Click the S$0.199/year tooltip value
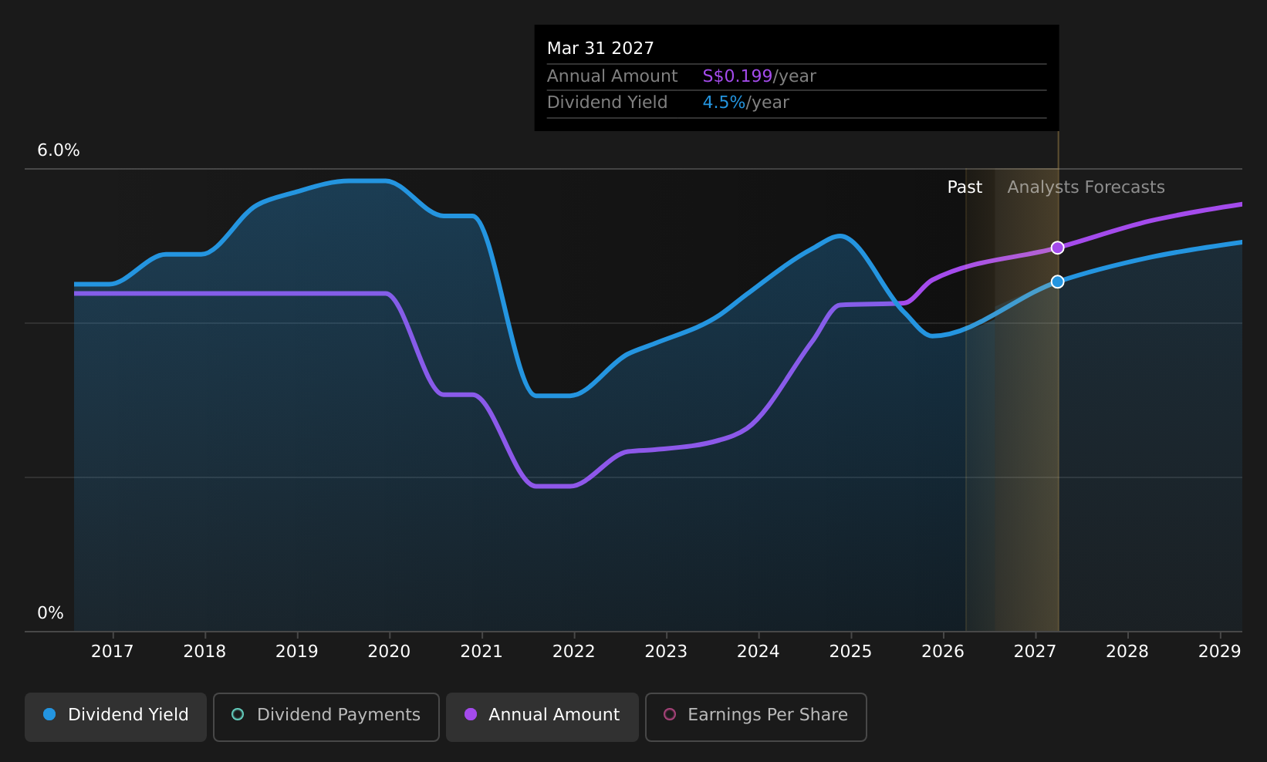The image size is (1267, 762). click(759, 76)
